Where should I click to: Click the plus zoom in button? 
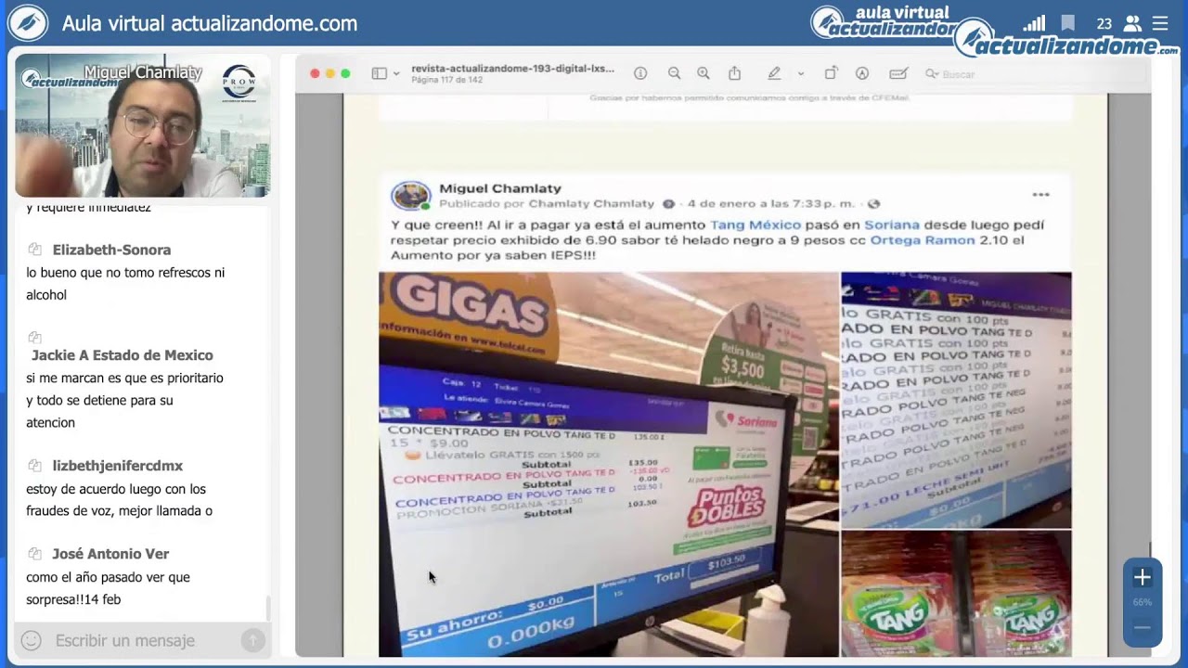pyautogui.click(x=1142, y=577)
